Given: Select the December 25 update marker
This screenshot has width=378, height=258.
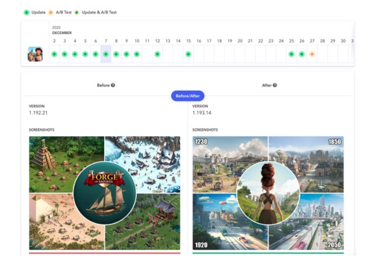Looking at the screenshot, I should tap(291, 54).
